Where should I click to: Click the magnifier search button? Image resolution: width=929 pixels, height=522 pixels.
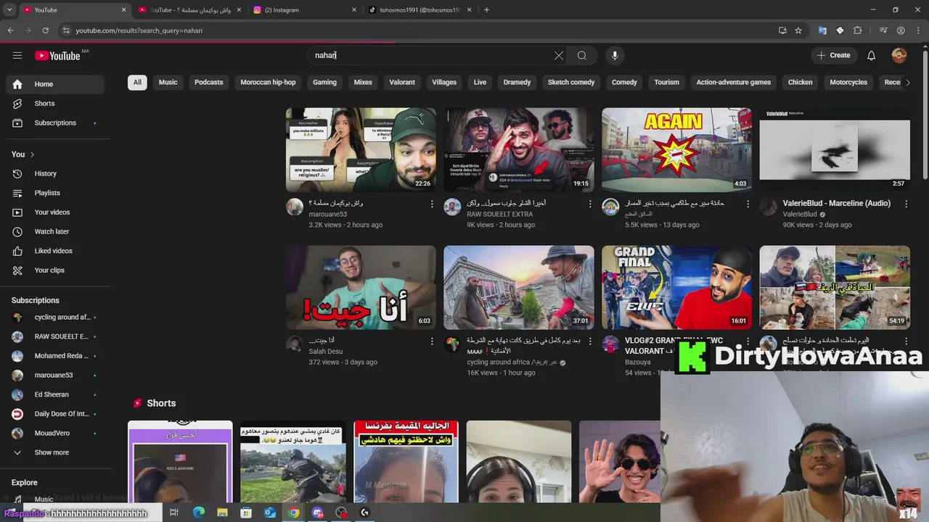582,55
